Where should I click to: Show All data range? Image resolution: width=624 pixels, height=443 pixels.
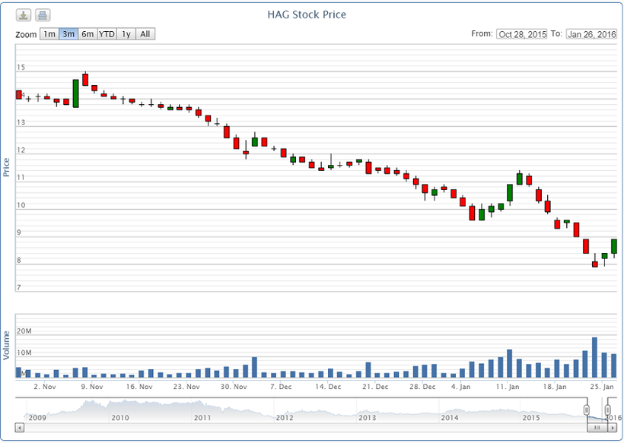[x=145, y=34]
